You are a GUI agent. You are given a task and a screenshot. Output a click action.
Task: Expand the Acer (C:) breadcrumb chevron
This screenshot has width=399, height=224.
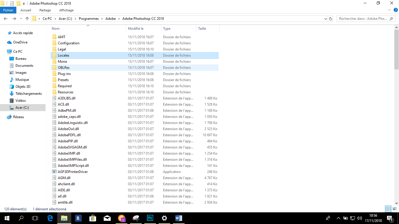tap(76, 19)
